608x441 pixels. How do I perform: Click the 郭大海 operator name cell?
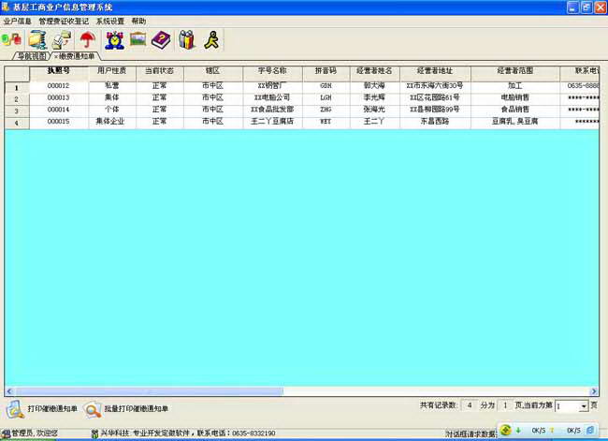coord(374,86)
